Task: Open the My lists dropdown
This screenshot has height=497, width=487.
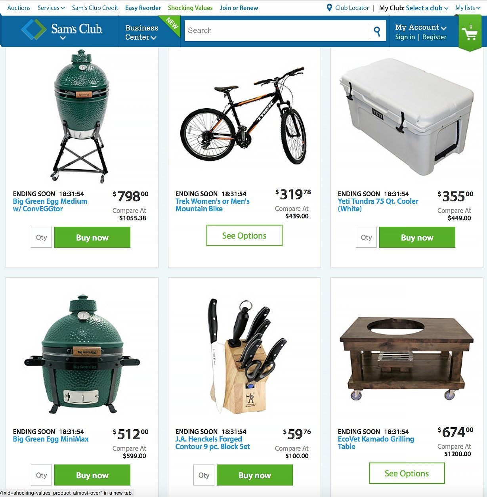Action: 468,8
